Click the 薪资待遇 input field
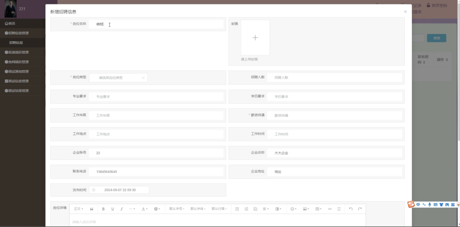460x227 pixels. point(334,115)
